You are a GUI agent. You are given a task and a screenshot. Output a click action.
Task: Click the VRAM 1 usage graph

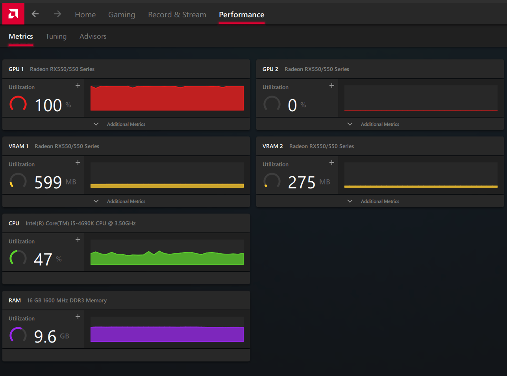tap(167, 175)
